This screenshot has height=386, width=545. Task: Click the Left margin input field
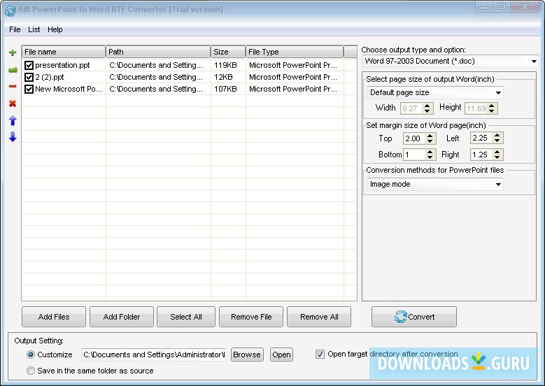tap(481, 138)
